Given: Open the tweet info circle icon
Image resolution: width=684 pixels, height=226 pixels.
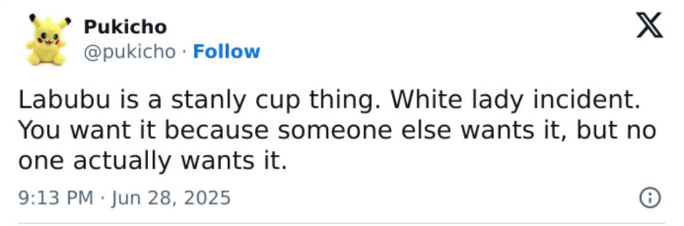Looking at the screenshot, I should click(649, 198).
